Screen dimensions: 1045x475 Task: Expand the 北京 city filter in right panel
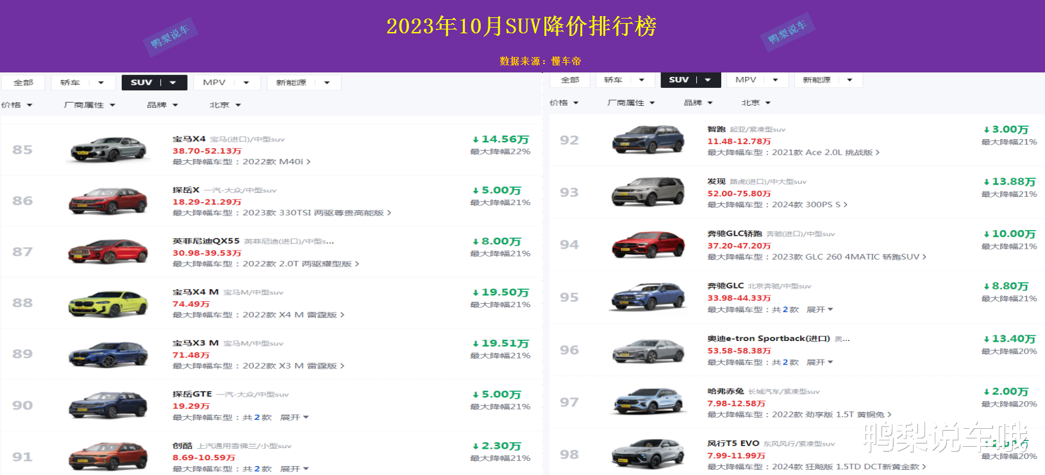pos(757,103)
